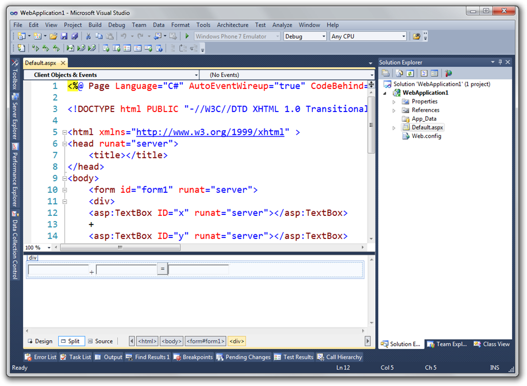Click the Cut icon on the toolbar

click(88, 36)
